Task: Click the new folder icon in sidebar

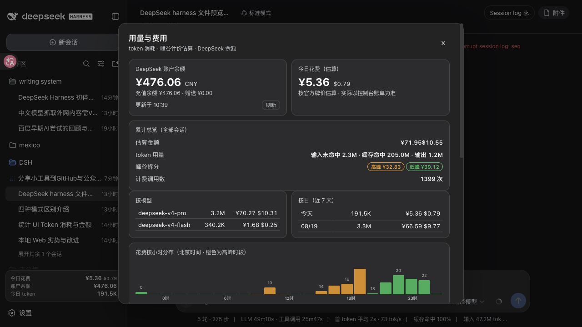Action: click(x=115, y=64)
